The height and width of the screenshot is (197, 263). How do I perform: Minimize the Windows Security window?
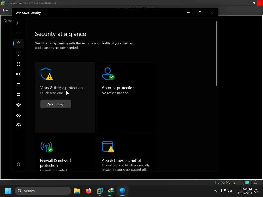click(x=188, y=13)
